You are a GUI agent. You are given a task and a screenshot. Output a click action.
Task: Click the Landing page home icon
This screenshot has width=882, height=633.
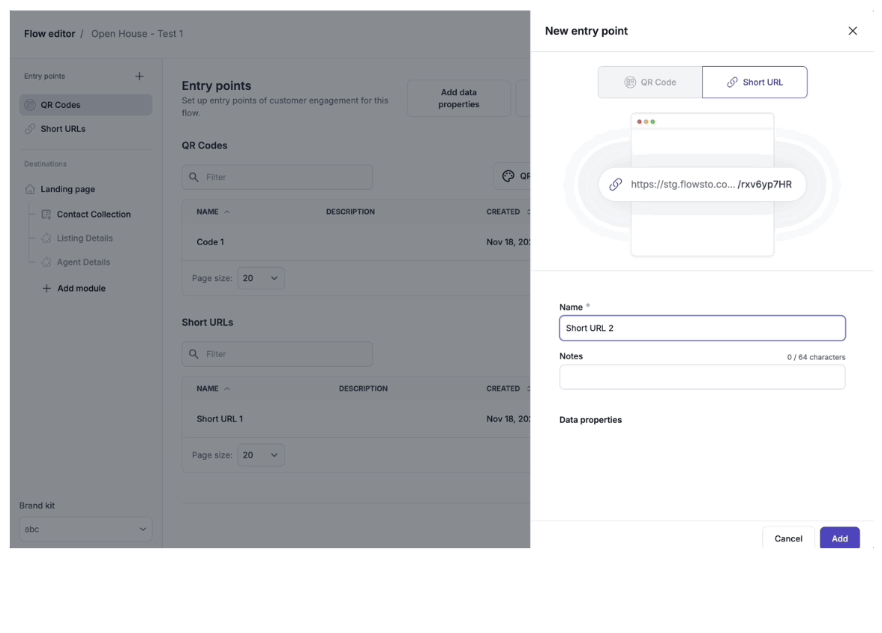[x=30, y=189]
